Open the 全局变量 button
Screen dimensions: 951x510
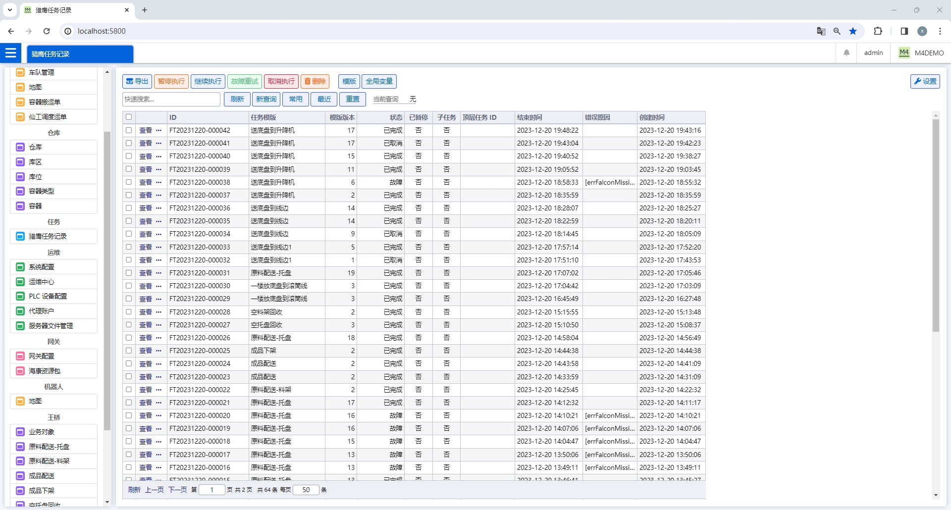(379, 81)
